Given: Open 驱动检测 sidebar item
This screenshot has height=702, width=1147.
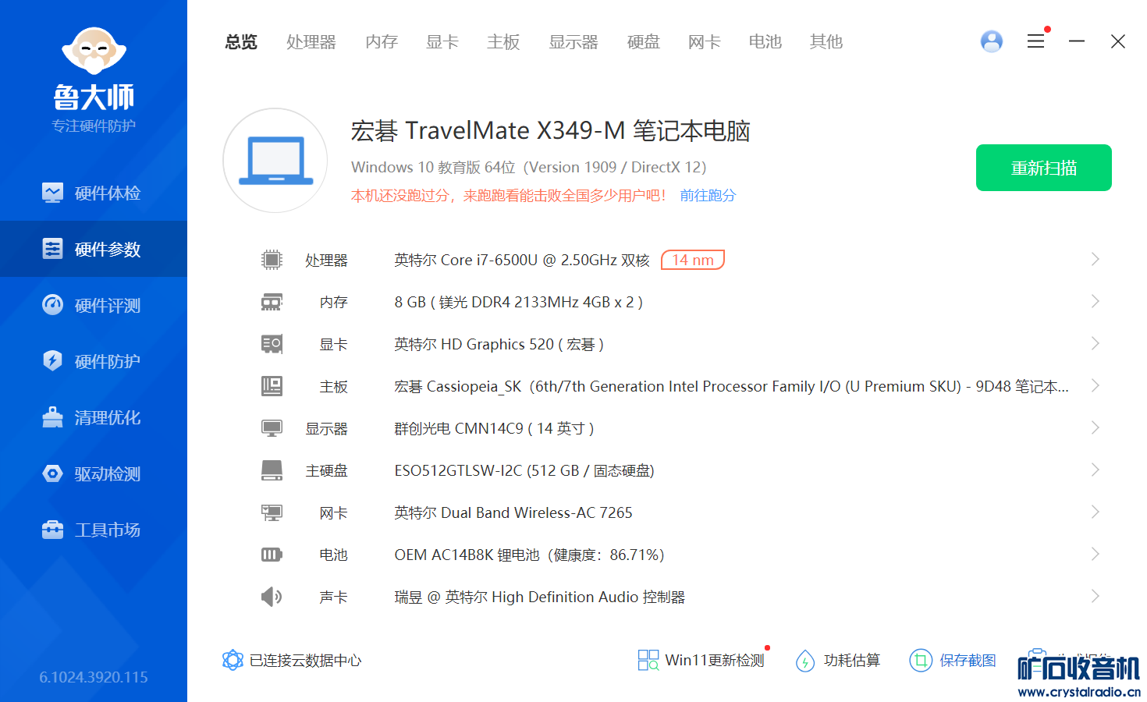Looking at the screenshot, I should pos(94,473).
